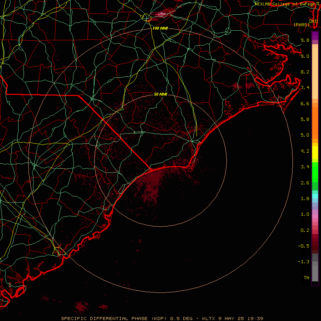The width and height of the screenshot is (321, 321).
Task: Click the 1.8 scale value
Action: 305,199
